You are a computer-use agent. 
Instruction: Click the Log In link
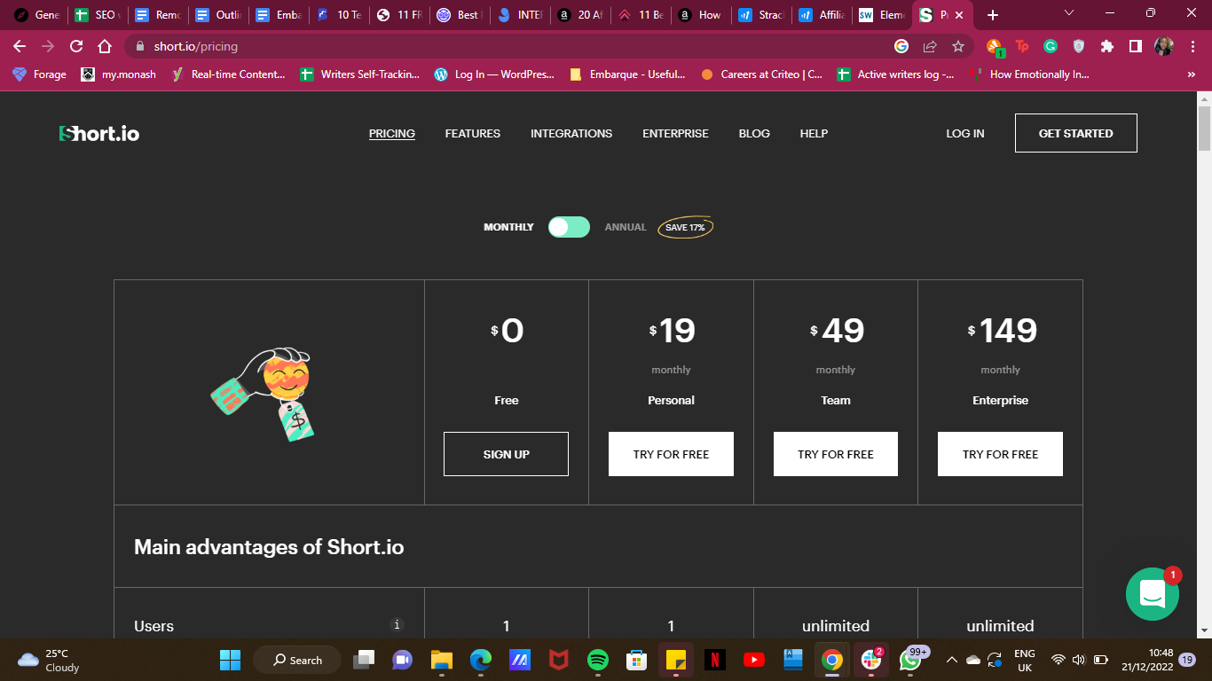pos(965,134)
